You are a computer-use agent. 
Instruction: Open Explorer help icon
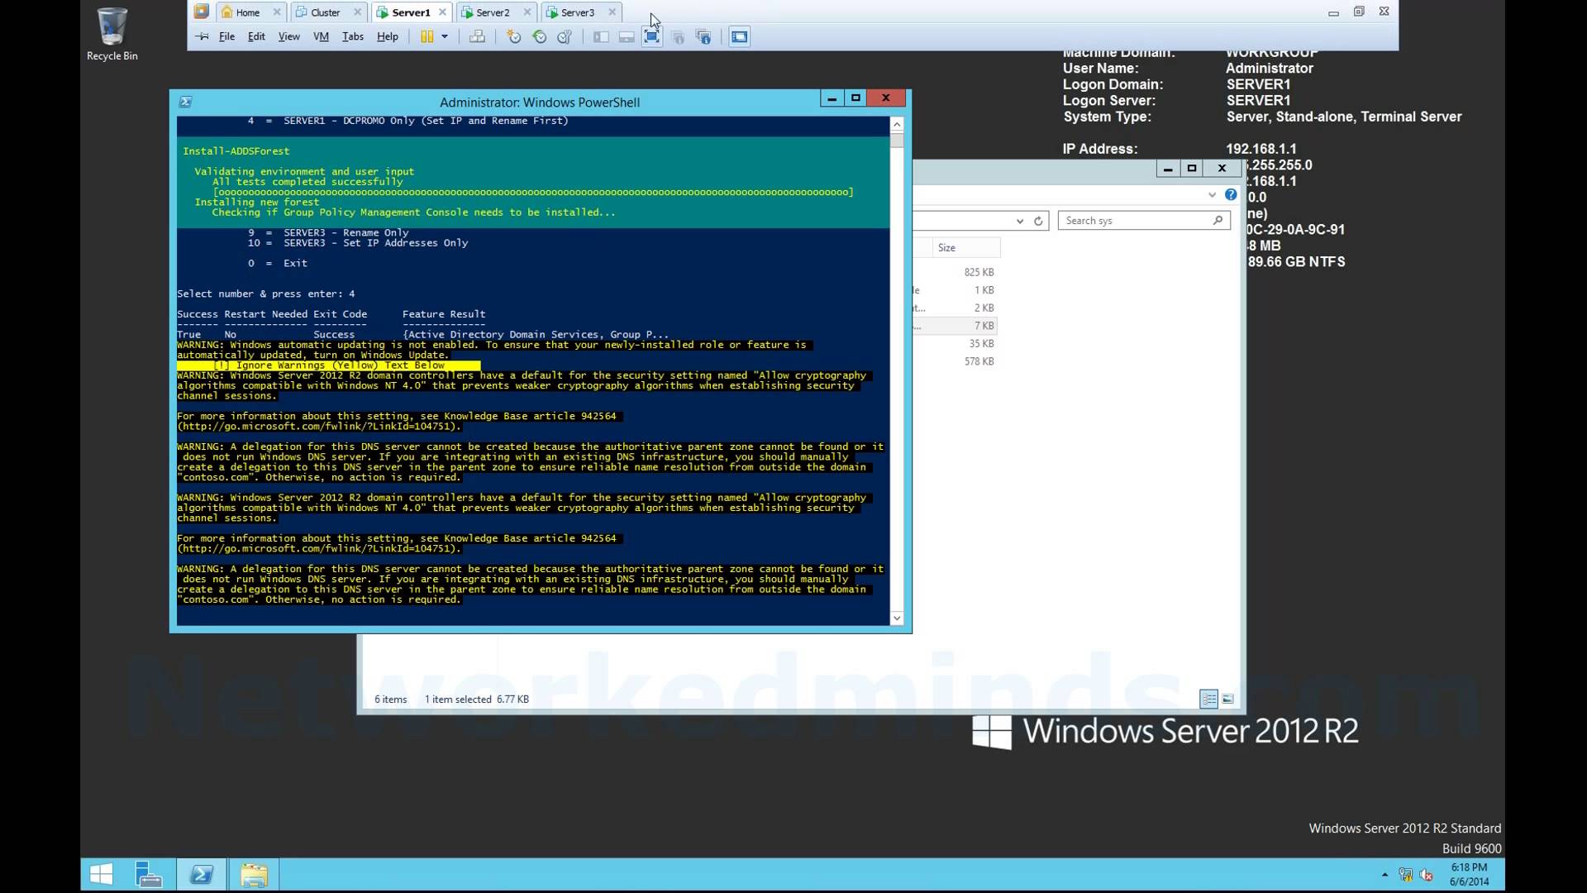point(1231,195)
